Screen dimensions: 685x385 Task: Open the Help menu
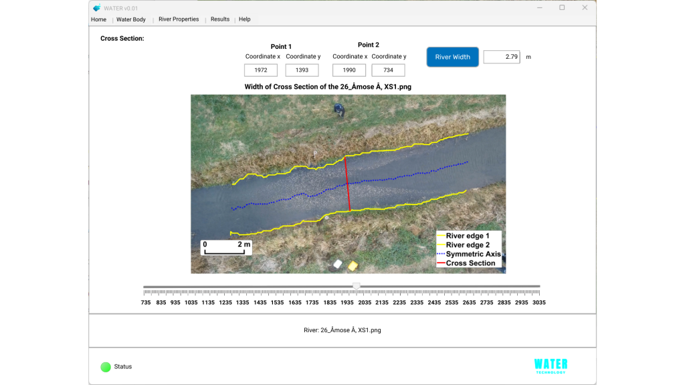(245, 19)
